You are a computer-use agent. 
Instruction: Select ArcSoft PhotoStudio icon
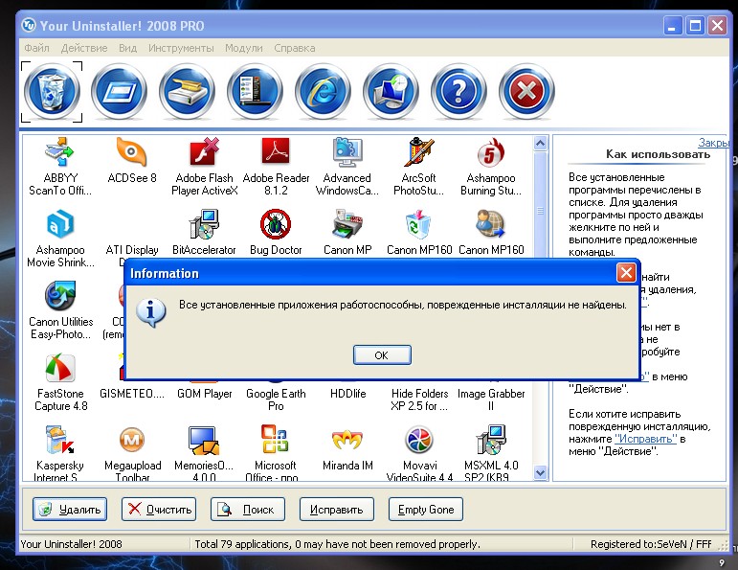tap(419, 151)
